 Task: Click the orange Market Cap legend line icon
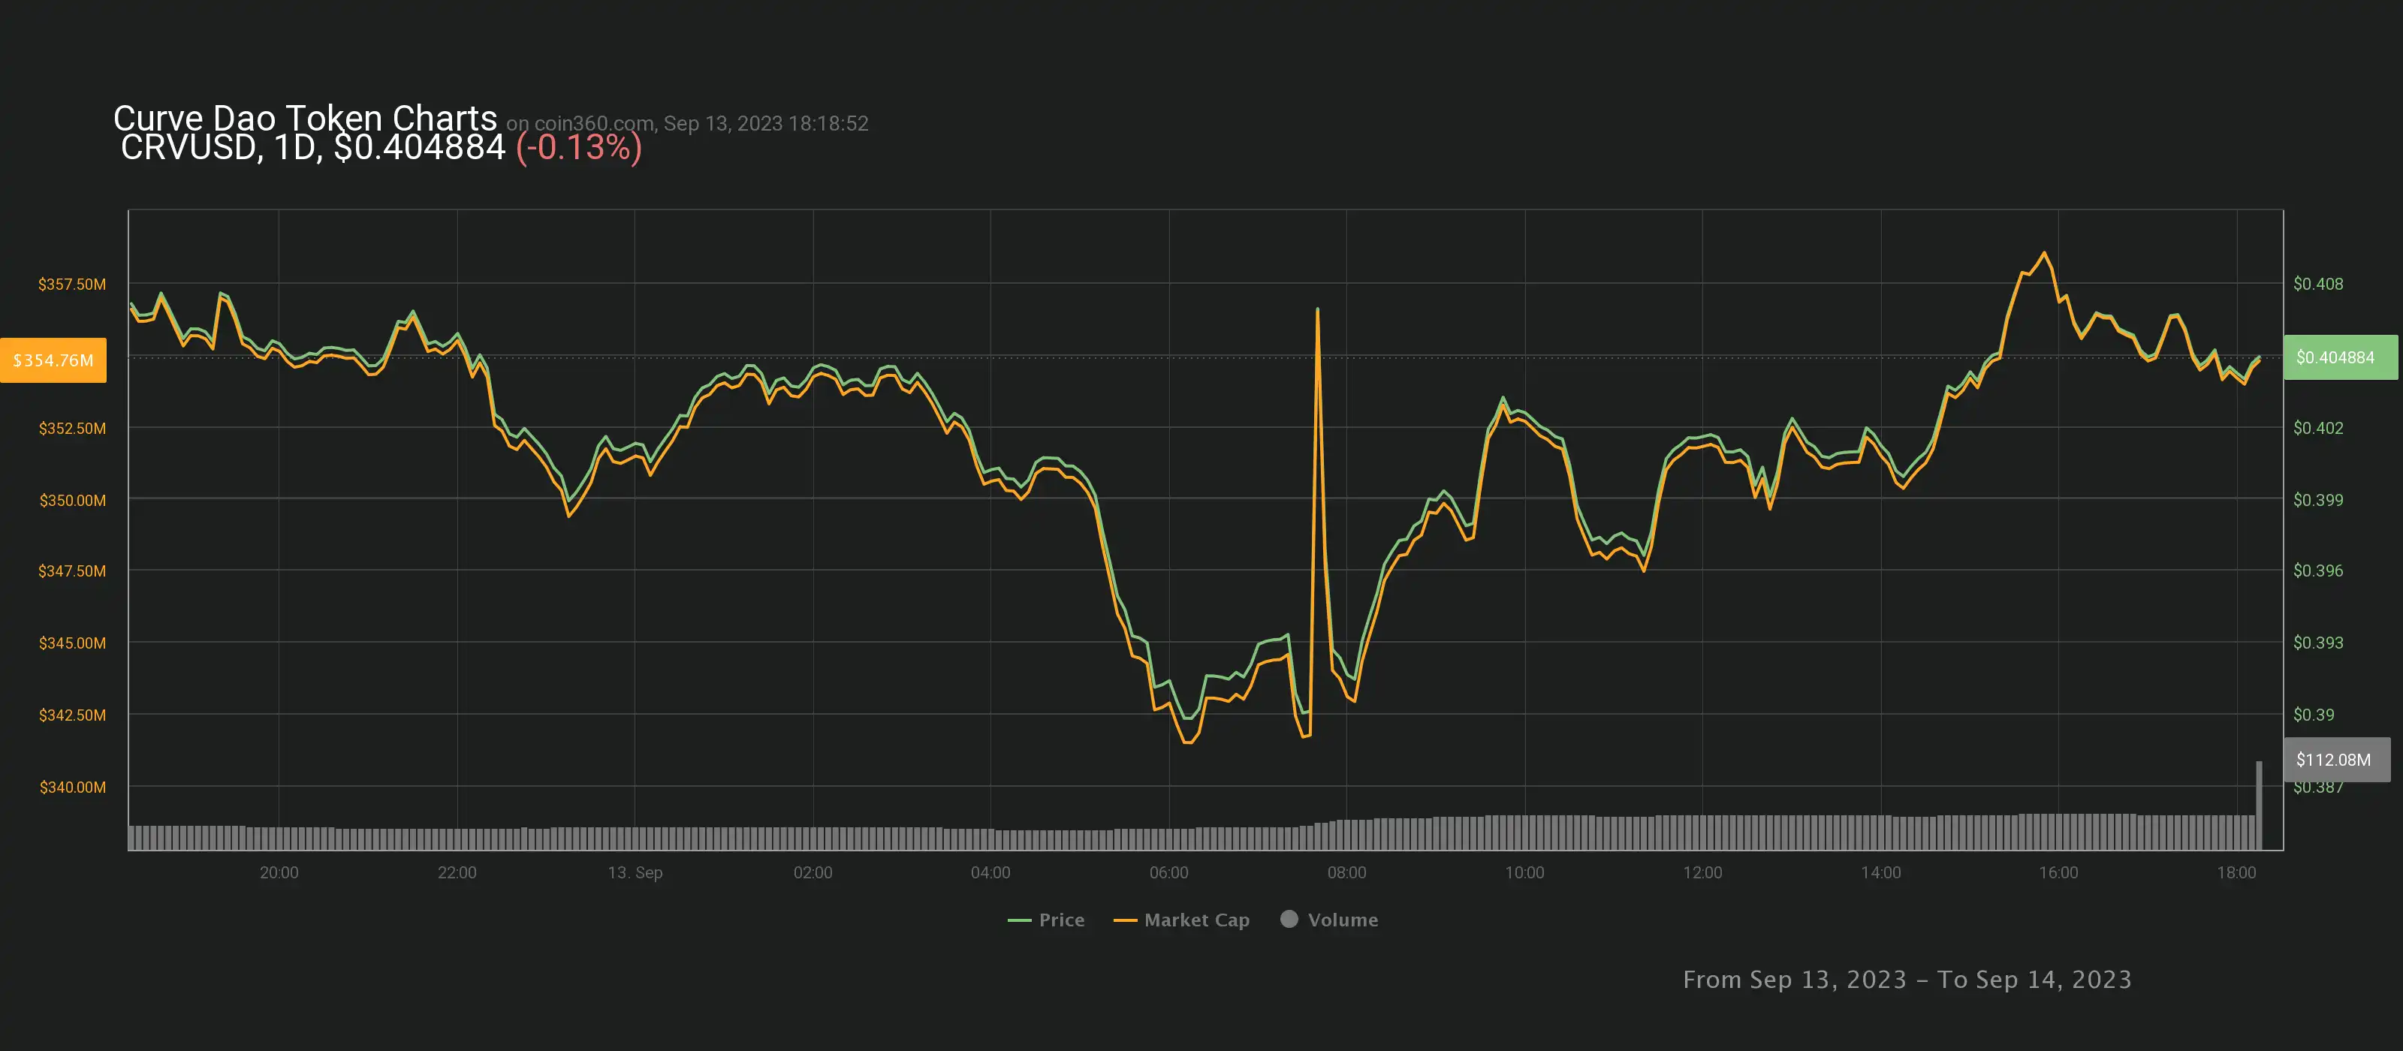coord(1125,920)
